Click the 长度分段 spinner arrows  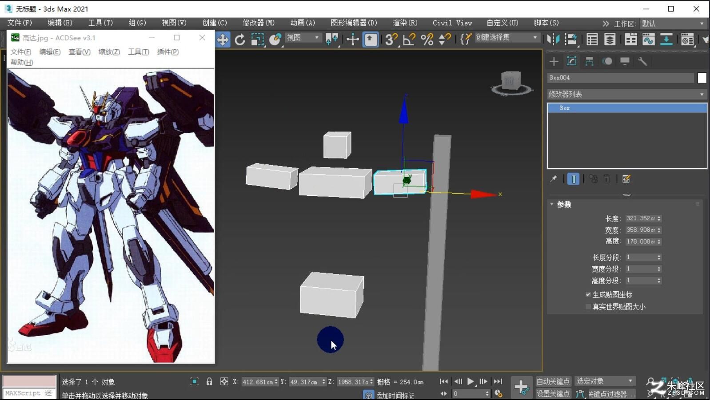659,257
